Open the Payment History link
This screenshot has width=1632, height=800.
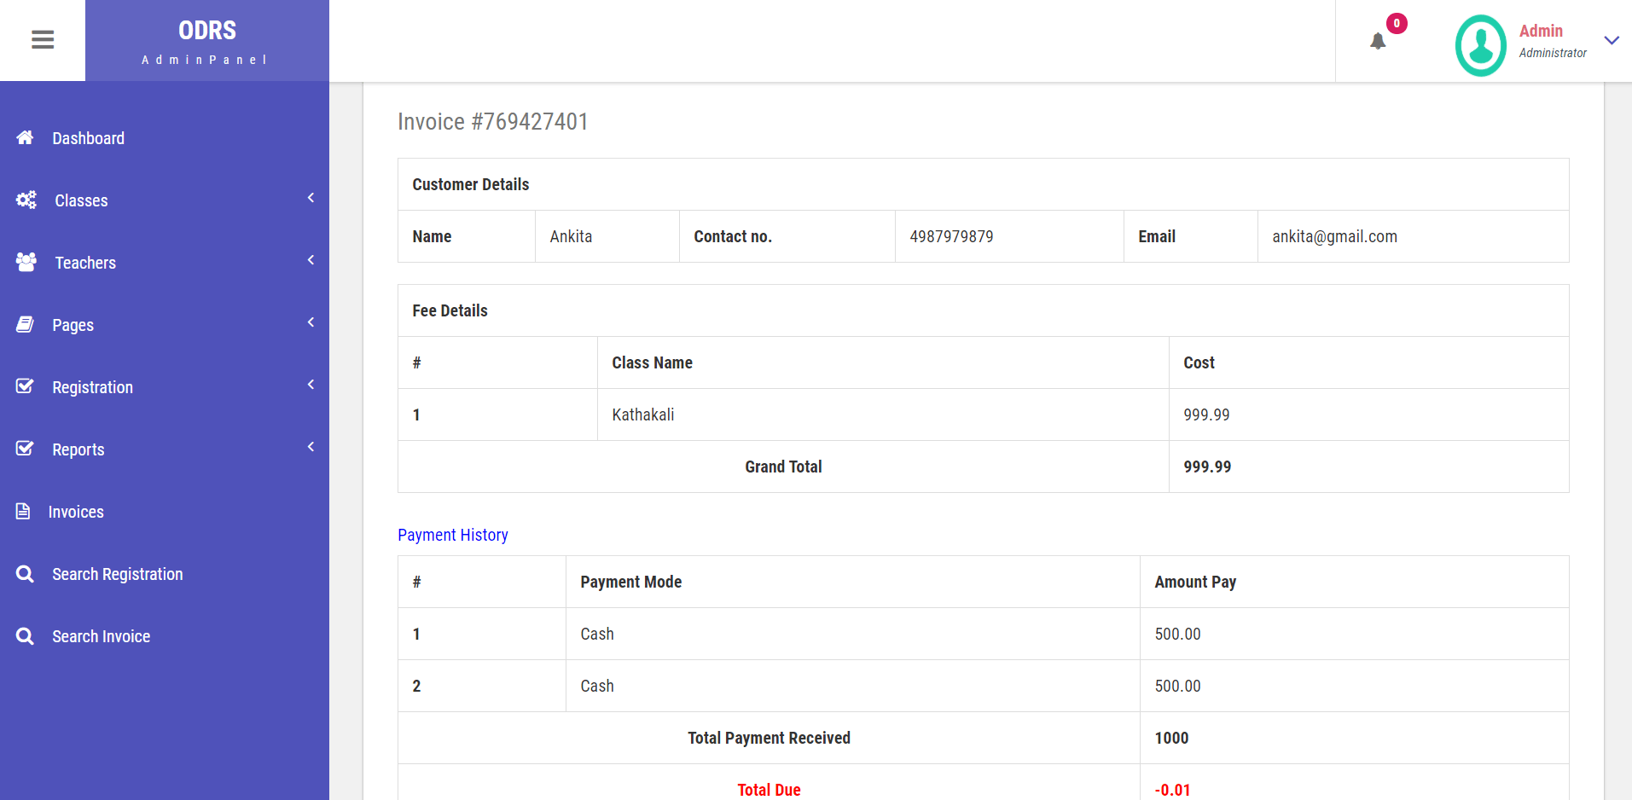coord(453,535)
